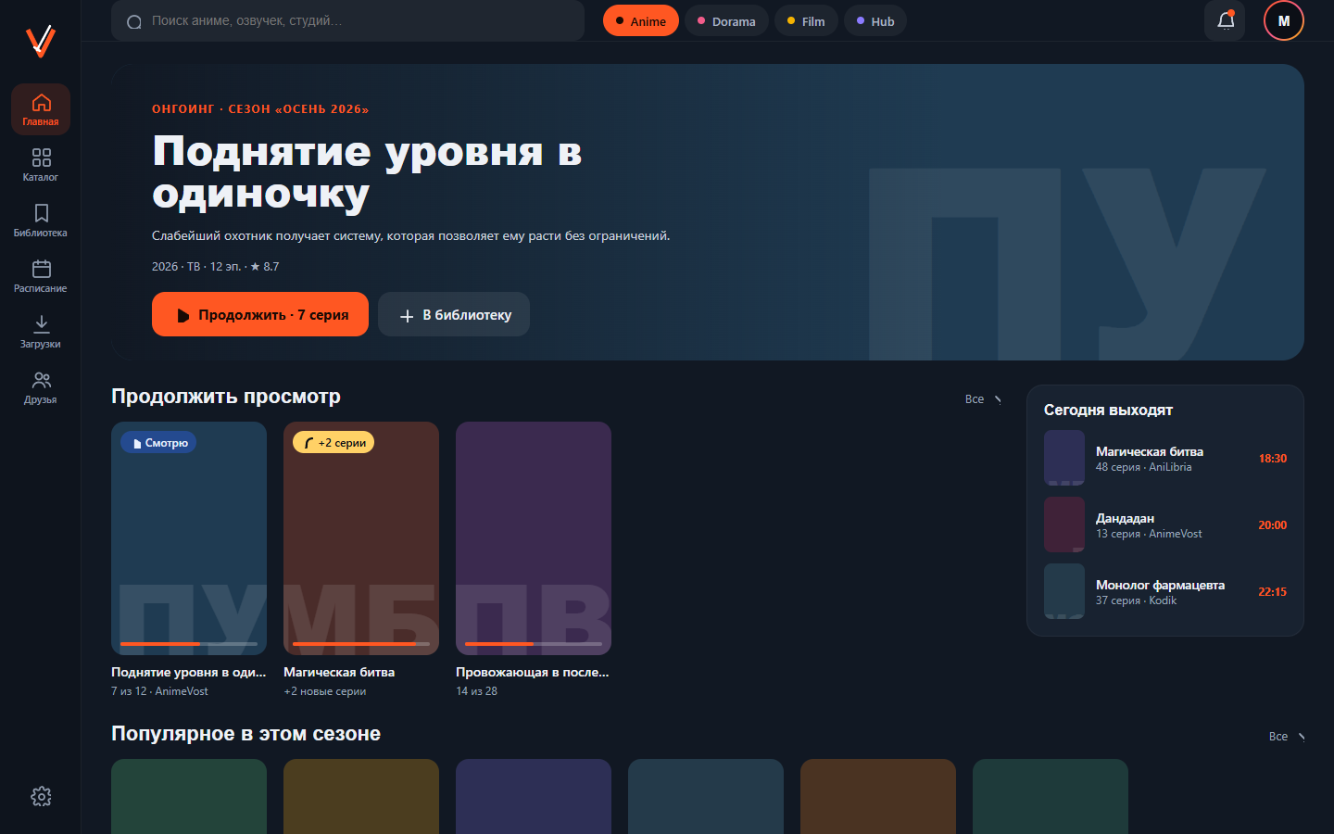Show all in Популярное в этом сезоне
The width and height of the screenshot is (1334, 834).
tap(1288, 737)
